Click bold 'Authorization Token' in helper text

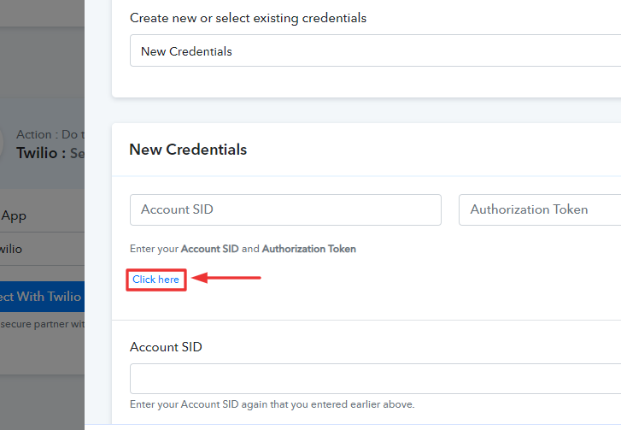(x=309, y=249)
